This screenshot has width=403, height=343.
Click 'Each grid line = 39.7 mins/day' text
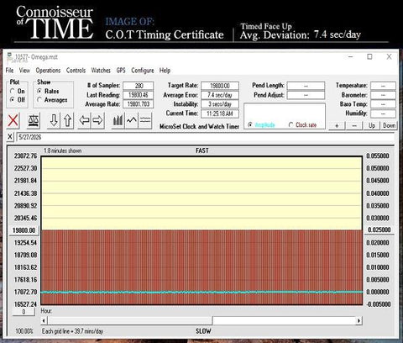pyautogui.click(x=72, y=331)
